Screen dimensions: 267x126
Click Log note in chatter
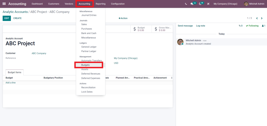201,26
